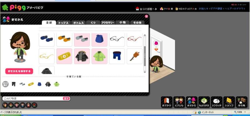Click the sixth red action emote icon under the chat box
Viewport: 250px width, 116px height.
point(34,105)
